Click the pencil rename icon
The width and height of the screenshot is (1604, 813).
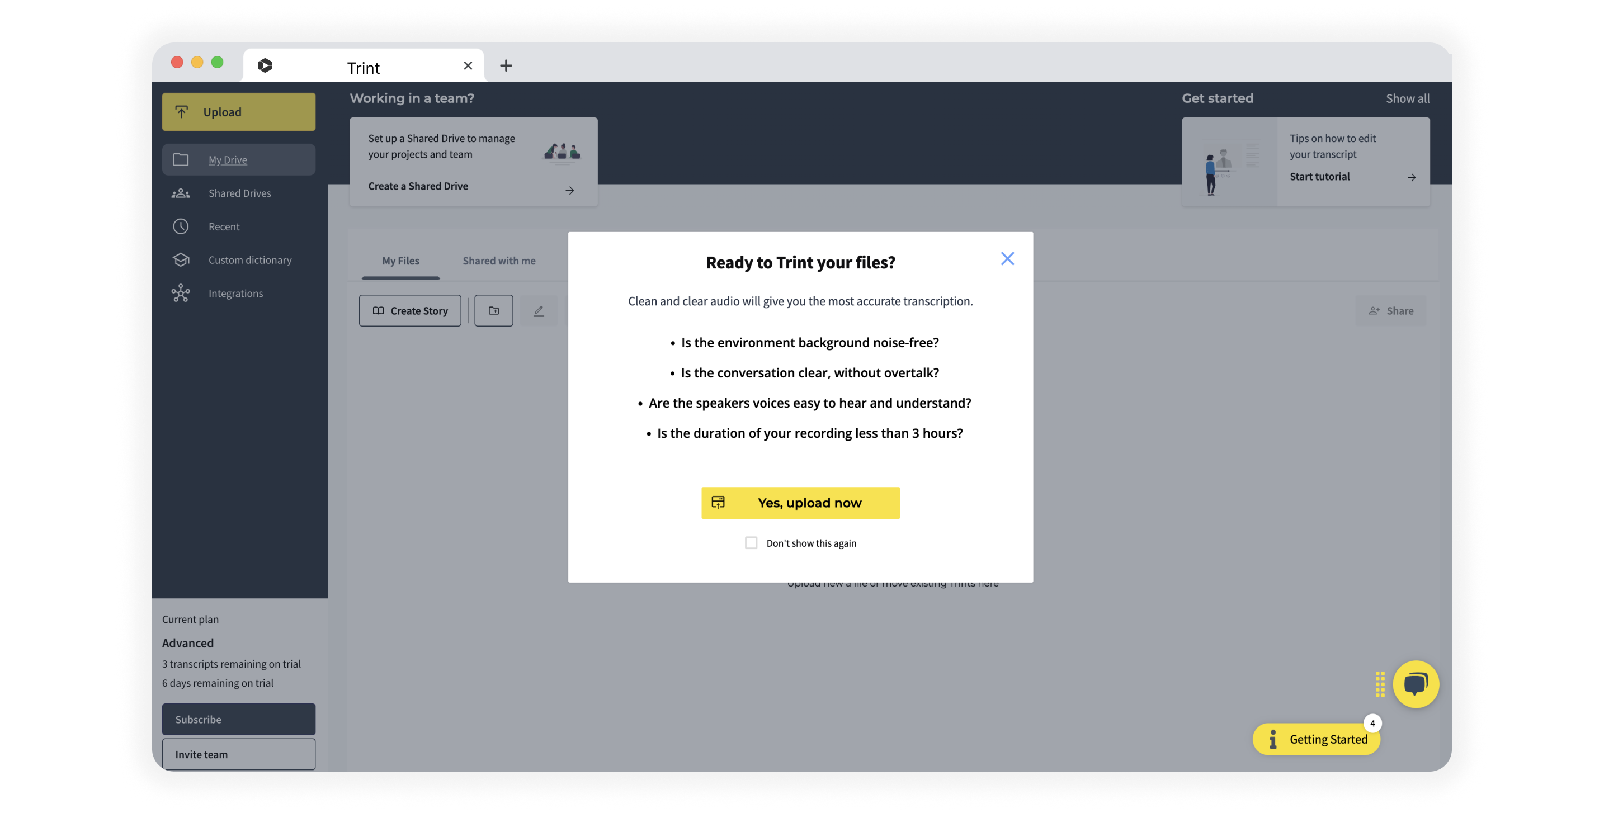(x=539, y=311)
